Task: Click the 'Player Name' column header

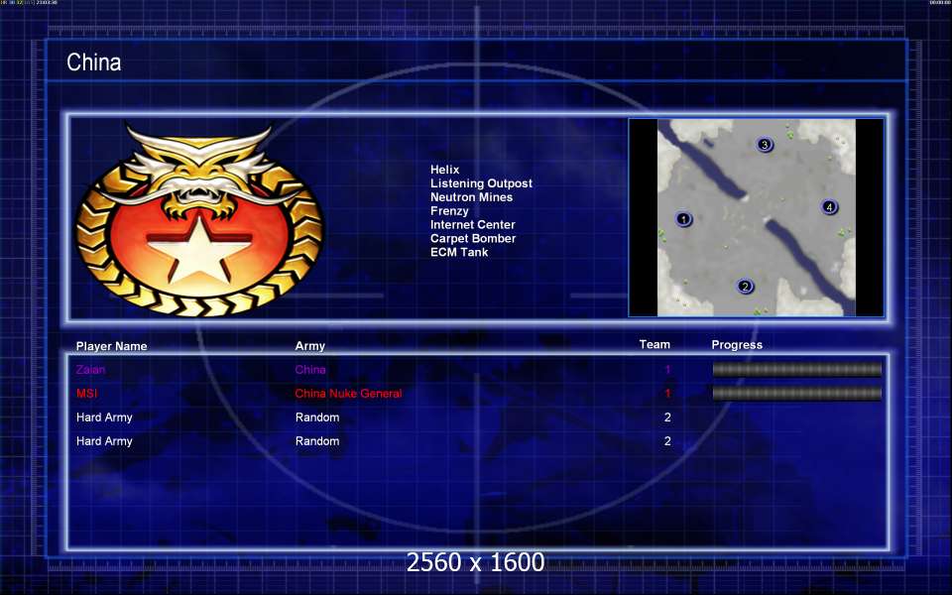Action: tap(111, 346)
